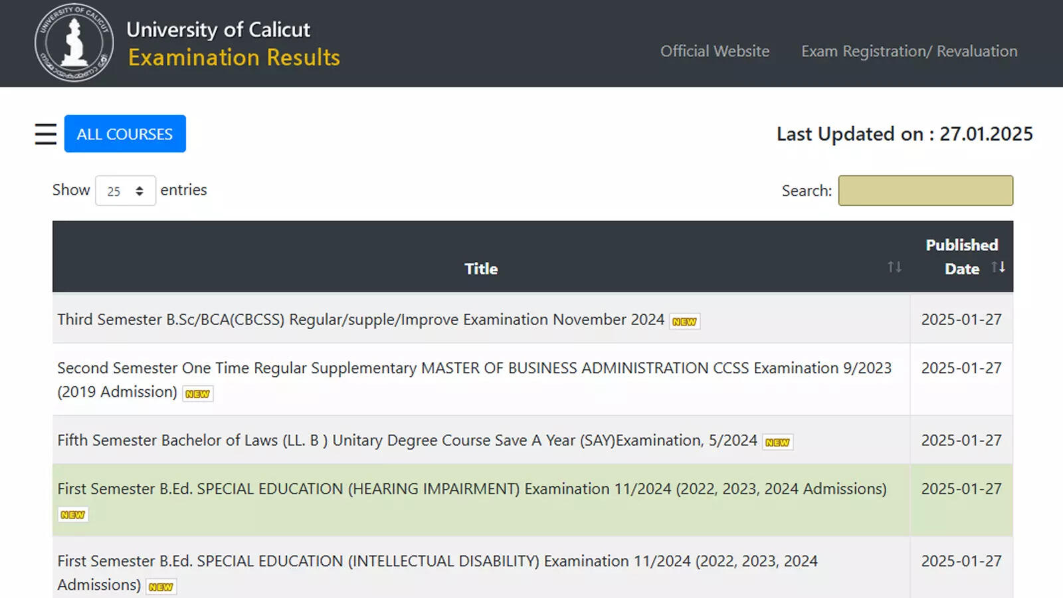Open Third Semester B.Sc/BCA November 2024 result
This screenshot has width=1063, height=598.
point(359,319)
